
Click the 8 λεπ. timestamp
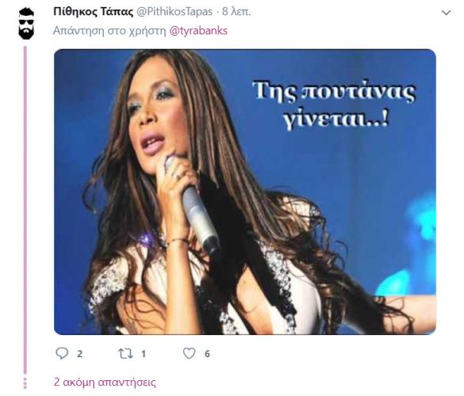[x=236, y=12]
